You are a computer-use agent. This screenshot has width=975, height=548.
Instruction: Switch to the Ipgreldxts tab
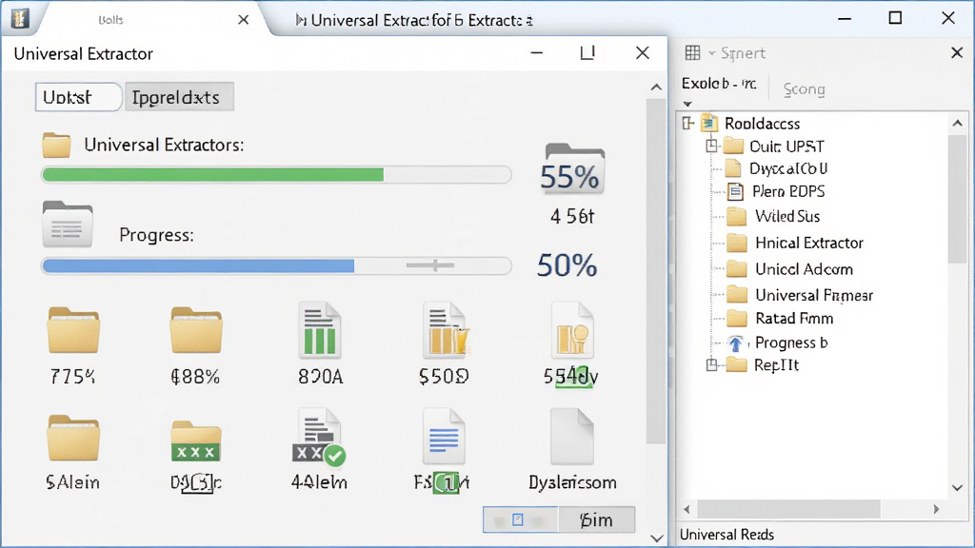(179, 97)
